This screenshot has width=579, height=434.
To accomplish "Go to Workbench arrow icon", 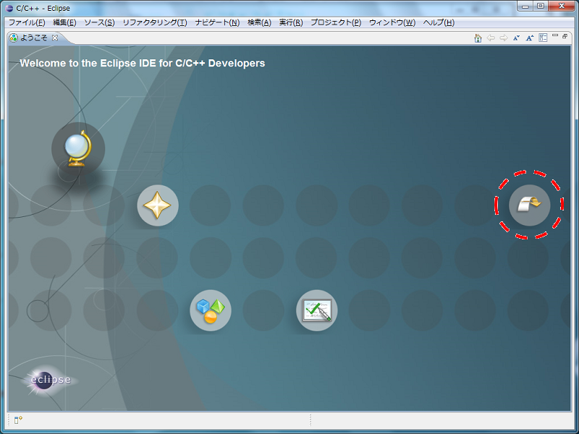I will (530, 205).
